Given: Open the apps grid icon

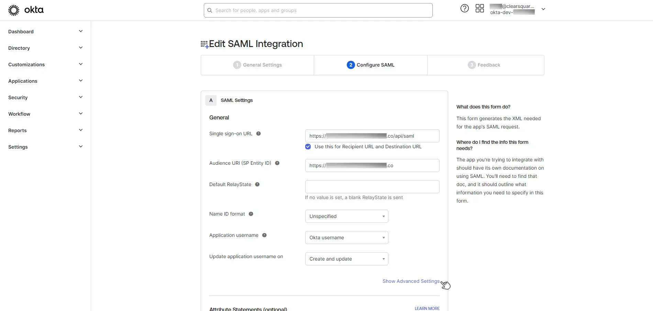Looking at the screenshot, I should tap(479, 8).
